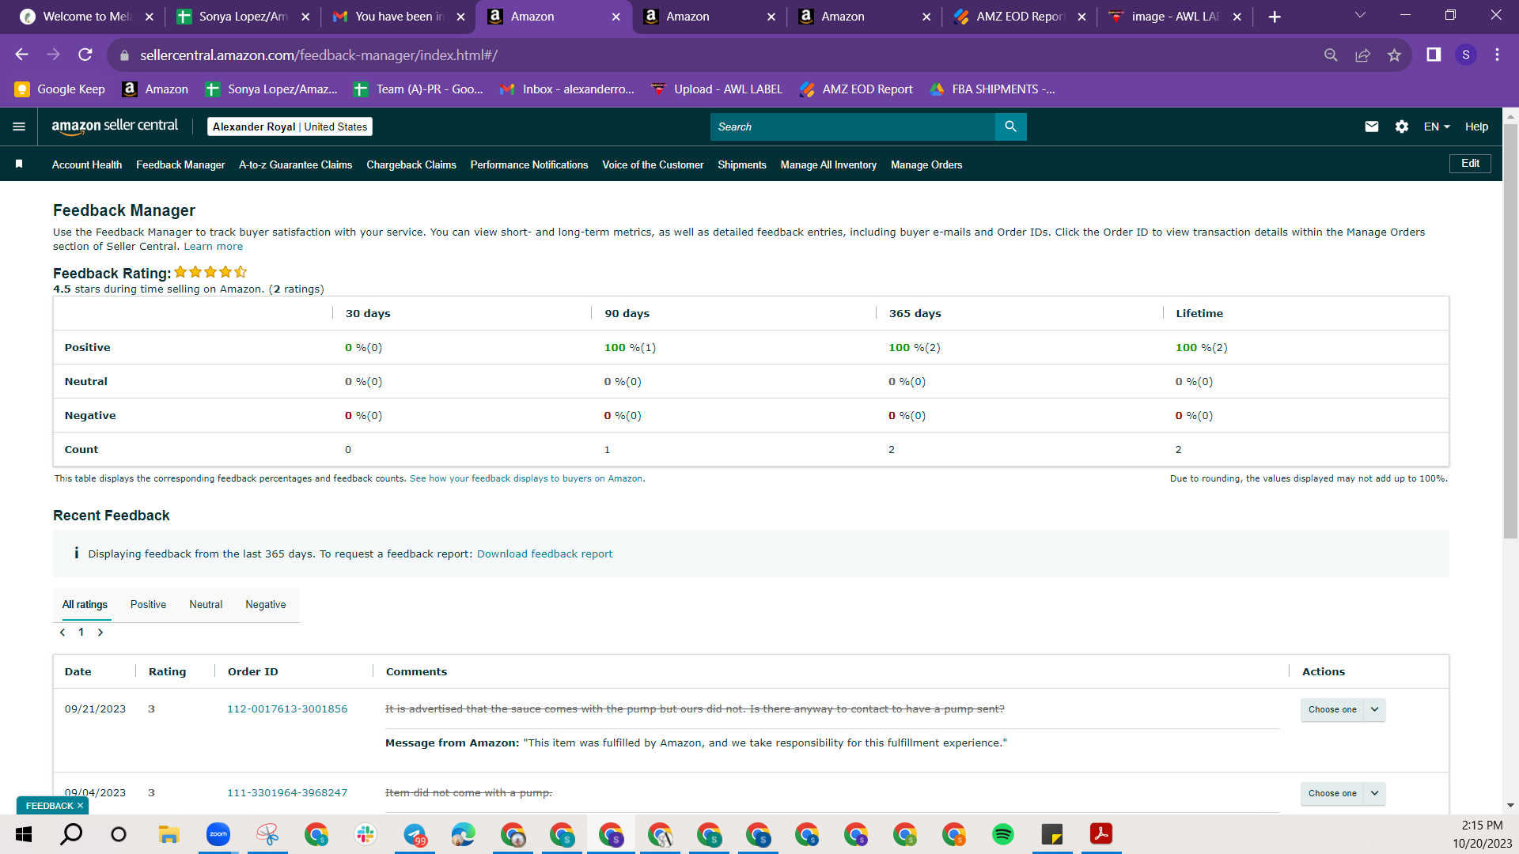Open Performance Notifications

pyautogui.click(x=529, y=164)
